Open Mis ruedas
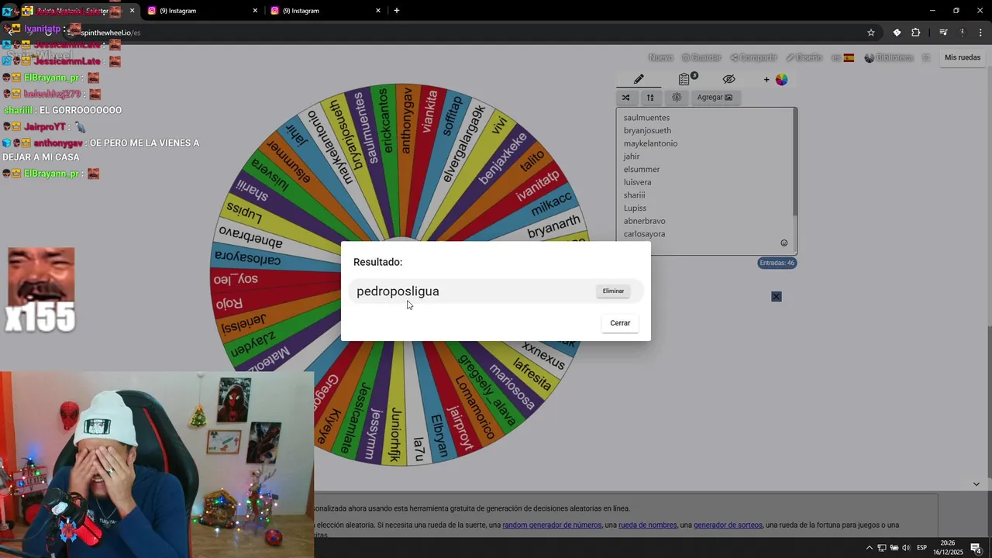Image resolution: width=992 pixels, height=558 pixels. tap(963, 57)
